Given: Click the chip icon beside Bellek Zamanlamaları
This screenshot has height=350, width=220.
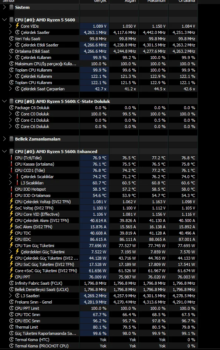Looking at the screenshot, I should 11,139.
